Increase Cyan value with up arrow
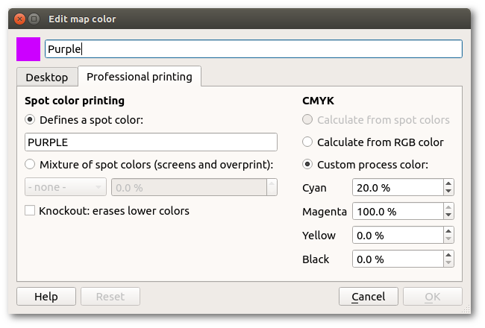 click(448, 183)
